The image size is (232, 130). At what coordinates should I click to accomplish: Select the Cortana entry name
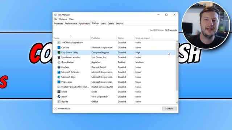[x=65, y=47]
